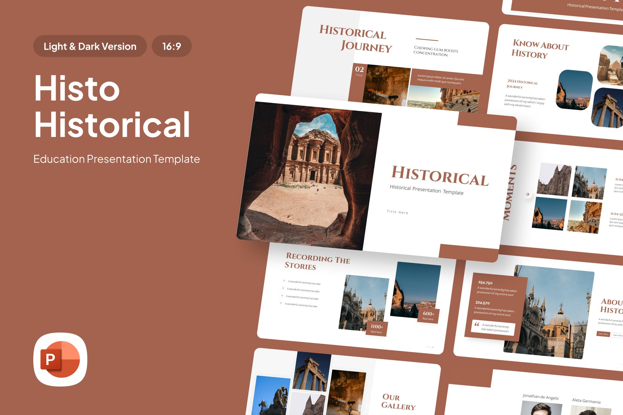Open the candlelit interior photo in Our Gallery

(346, 392)
